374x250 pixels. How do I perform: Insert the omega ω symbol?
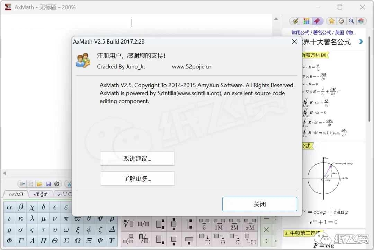pyautogui.click(x=66, y=230)
